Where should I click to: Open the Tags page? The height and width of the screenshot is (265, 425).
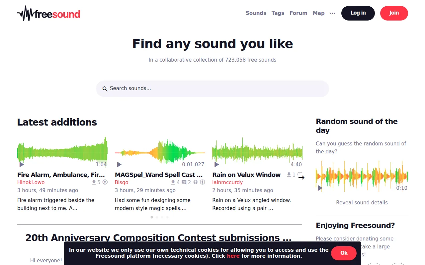coord(278,13)
